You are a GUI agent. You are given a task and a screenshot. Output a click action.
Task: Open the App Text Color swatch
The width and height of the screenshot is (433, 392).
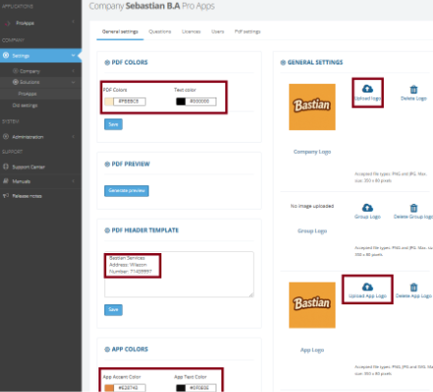(181, 388)
